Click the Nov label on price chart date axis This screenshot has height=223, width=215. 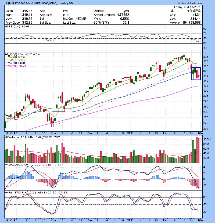pyautogui.click(x=53, y=134)
